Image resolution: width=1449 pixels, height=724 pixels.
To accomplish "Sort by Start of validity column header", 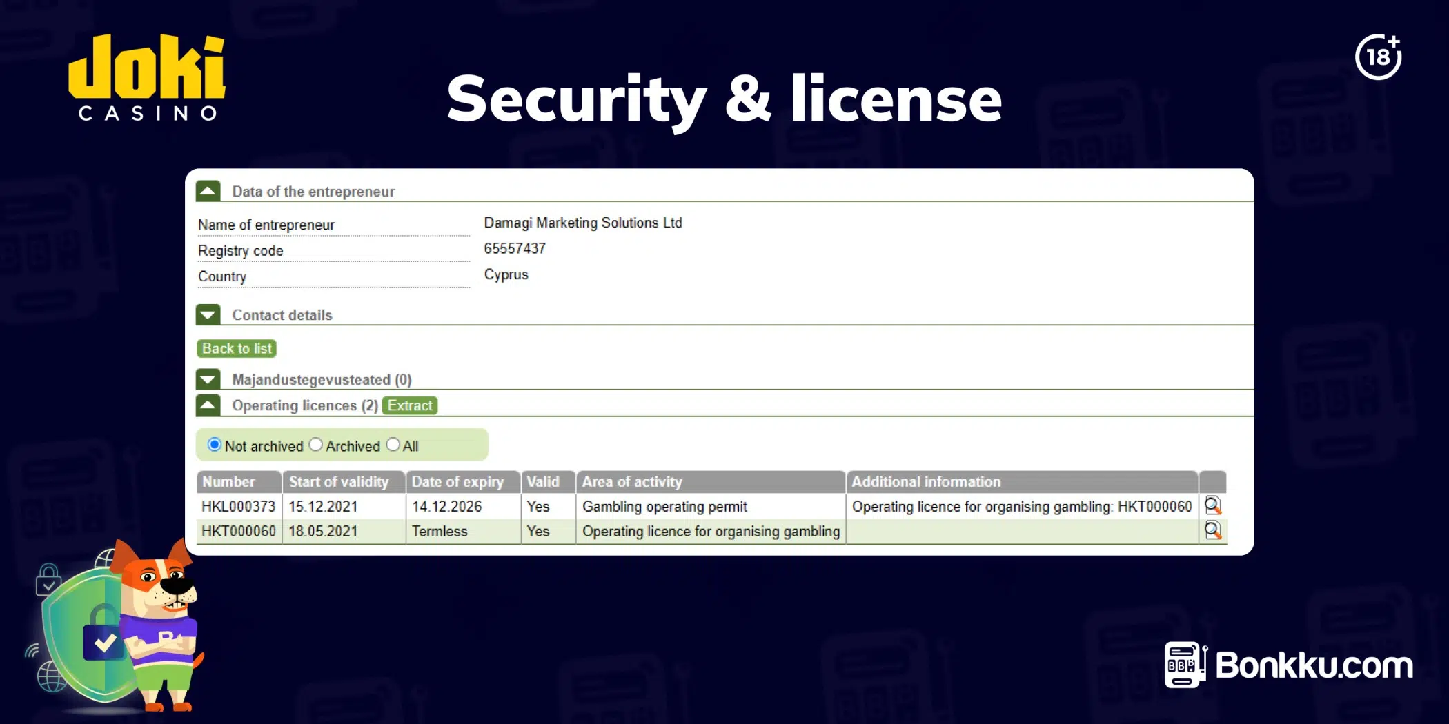I will [339, 482].
